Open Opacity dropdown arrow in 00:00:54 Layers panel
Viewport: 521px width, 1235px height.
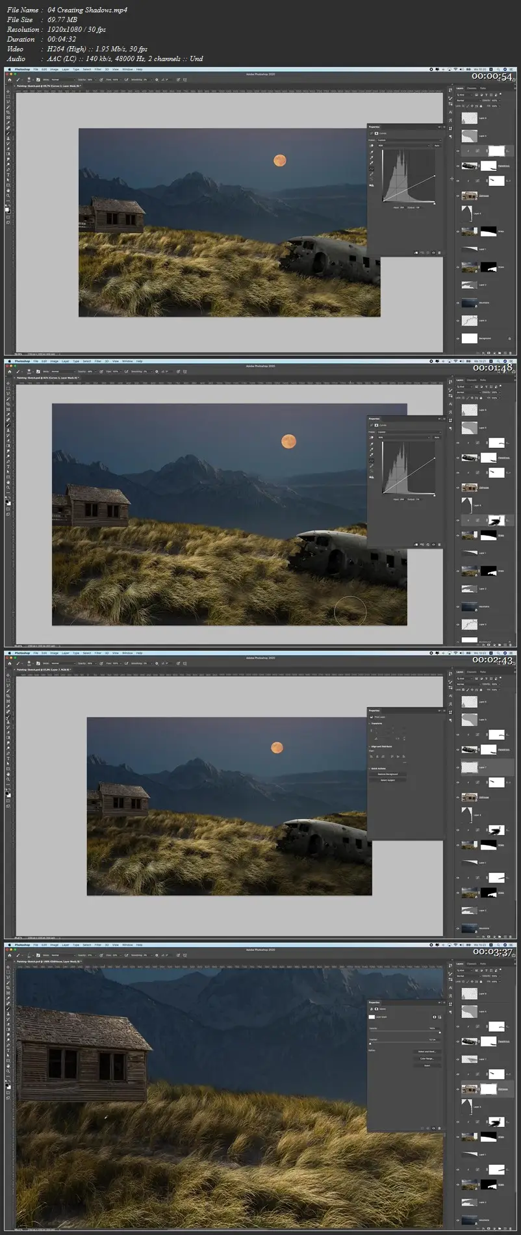click(x=500, y=101)
